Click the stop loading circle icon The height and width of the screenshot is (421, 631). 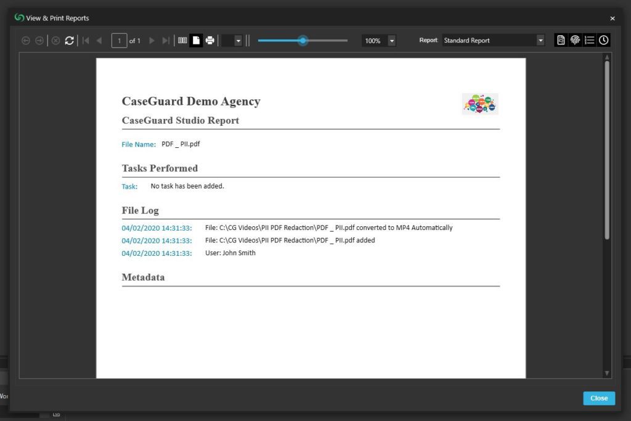point(56,41)
